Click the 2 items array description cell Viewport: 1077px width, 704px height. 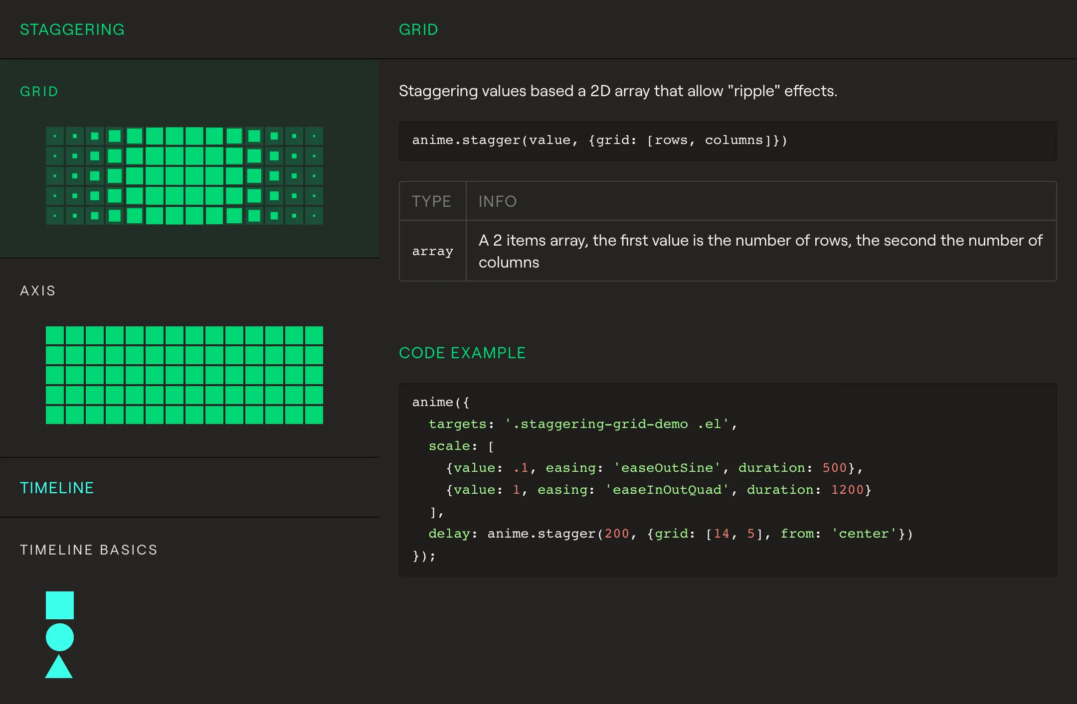point(761,251)
